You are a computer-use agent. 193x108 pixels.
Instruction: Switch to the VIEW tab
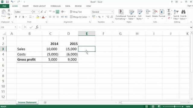(88, 6)
